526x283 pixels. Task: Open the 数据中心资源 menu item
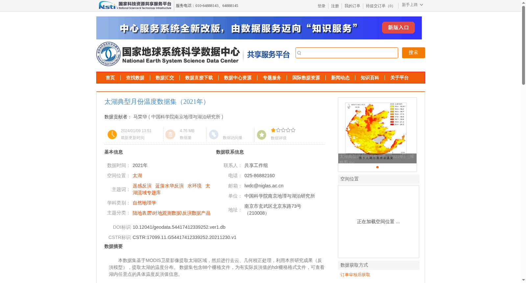[x=238, y=78]
